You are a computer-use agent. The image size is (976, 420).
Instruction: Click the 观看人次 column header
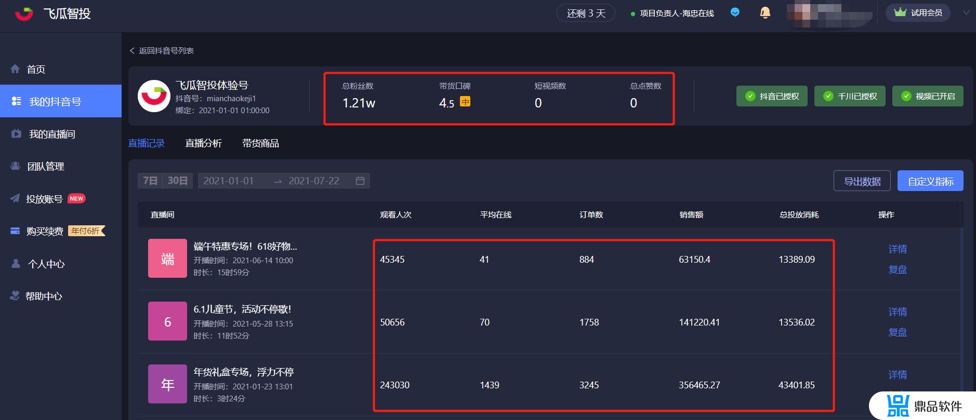395,215
